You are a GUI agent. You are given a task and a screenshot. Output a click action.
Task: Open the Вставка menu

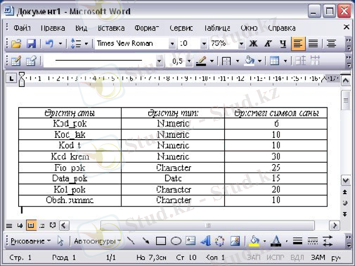click(111, 27)
